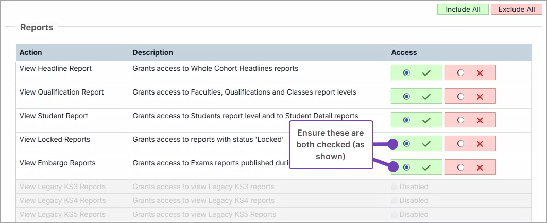Click red X icon for View Qualification Report

click(480, 97)
